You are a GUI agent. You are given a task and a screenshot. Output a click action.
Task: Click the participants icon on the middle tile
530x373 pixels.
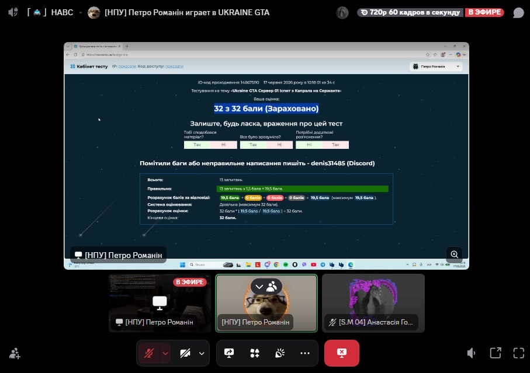272,287
